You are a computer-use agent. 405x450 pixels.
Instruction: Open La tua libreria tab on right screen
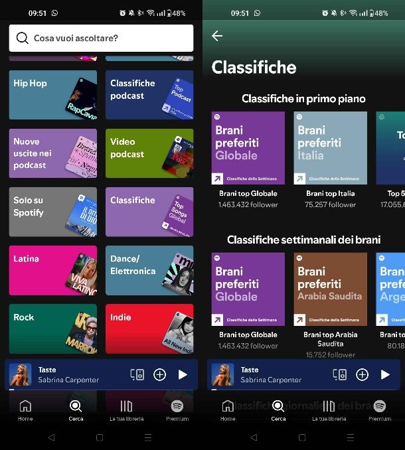point(329,411)
